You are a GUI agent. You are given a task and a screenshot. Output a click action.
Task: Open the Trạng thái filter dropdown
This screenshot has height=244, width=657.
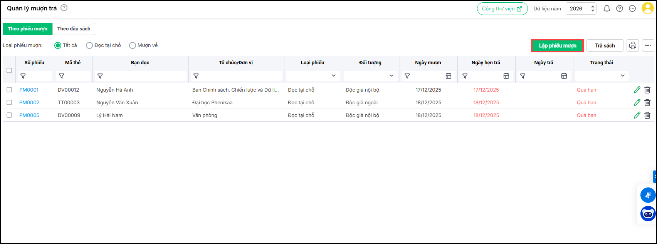pos(622,76)
